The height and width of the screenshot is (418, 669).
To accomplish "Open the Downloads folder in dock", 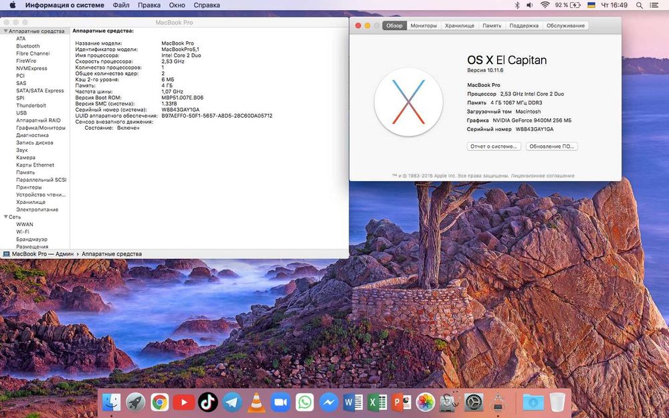I will (x=533, y=402).
